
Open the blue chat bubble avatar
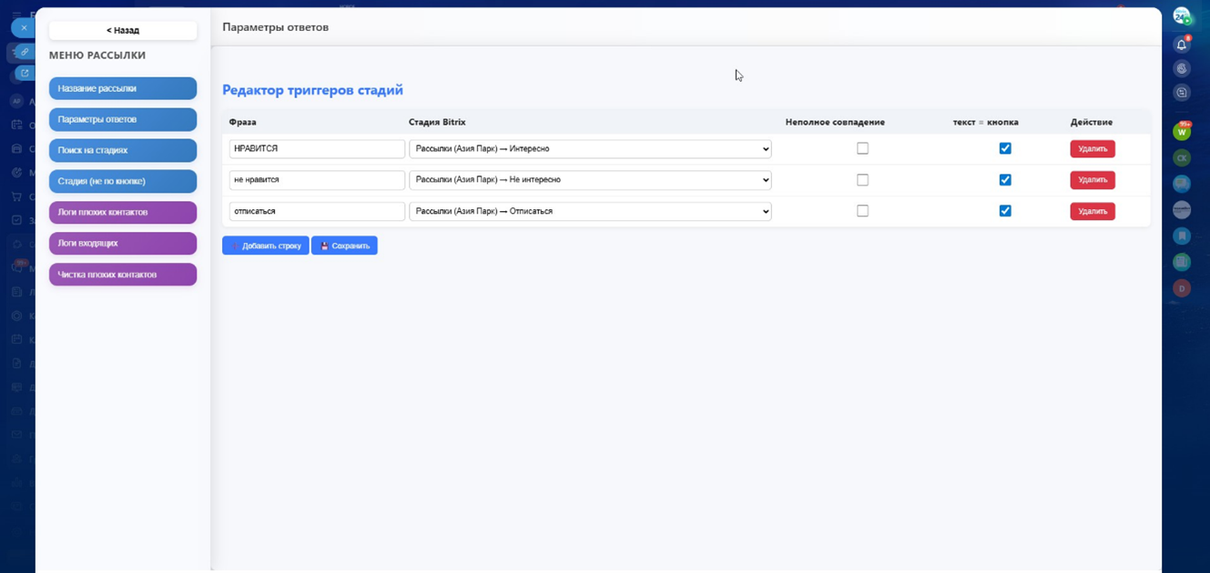point(1182,184)
